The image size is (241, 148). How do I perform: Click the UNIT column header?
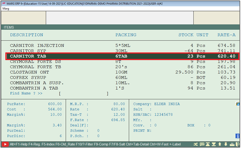[x=202, y=35]
